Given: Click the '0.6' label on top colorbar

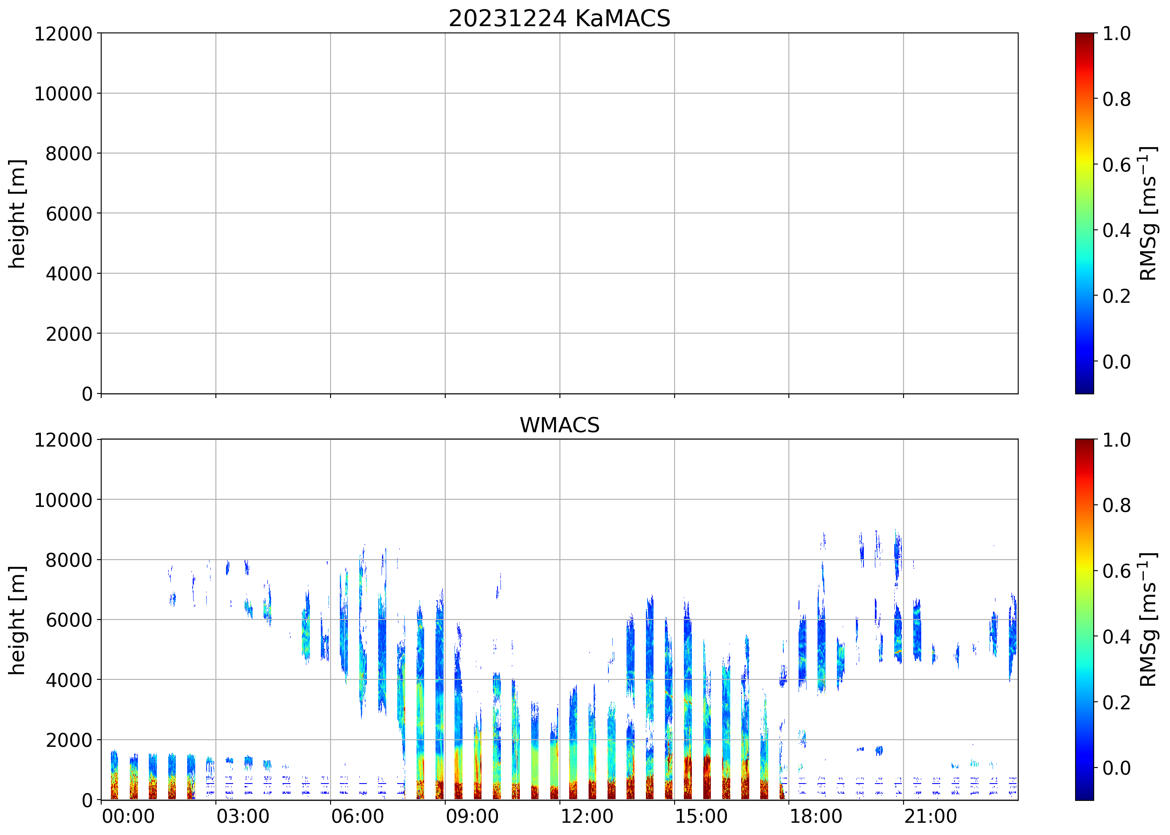Looking at the screenshot, I should [x=1116, y=165].
